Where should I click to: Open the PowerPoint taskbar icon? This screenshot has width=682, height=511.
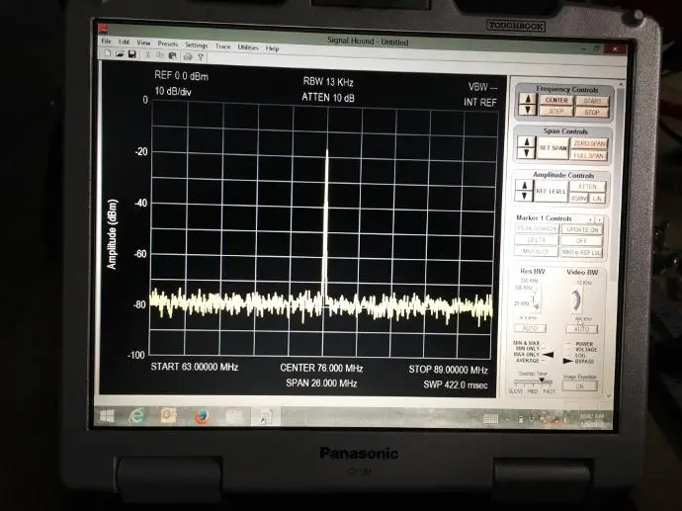point(169,416)
